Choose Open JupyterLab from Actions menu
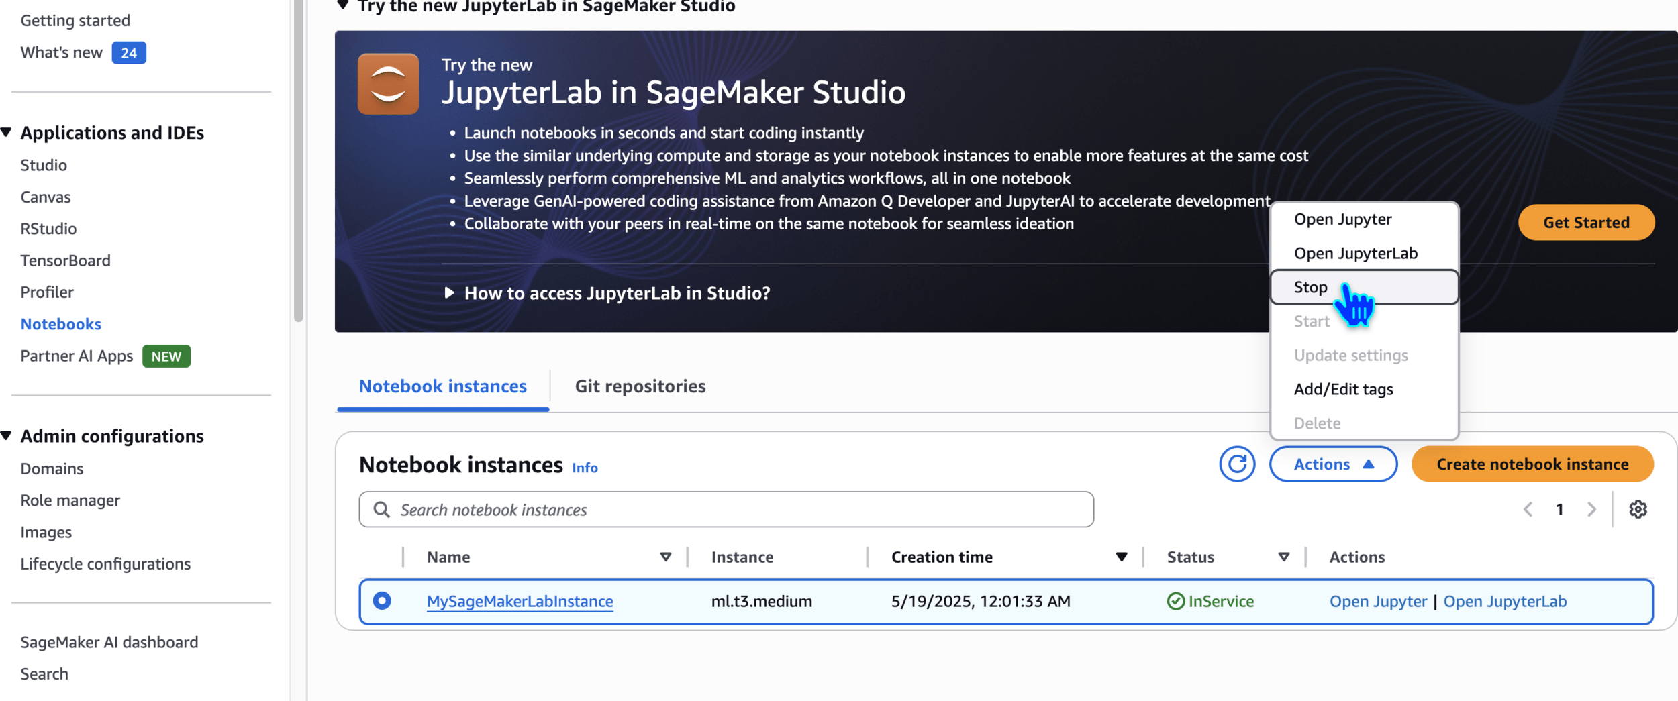Screen dimensions: 1678x701 coord(1365,254)
